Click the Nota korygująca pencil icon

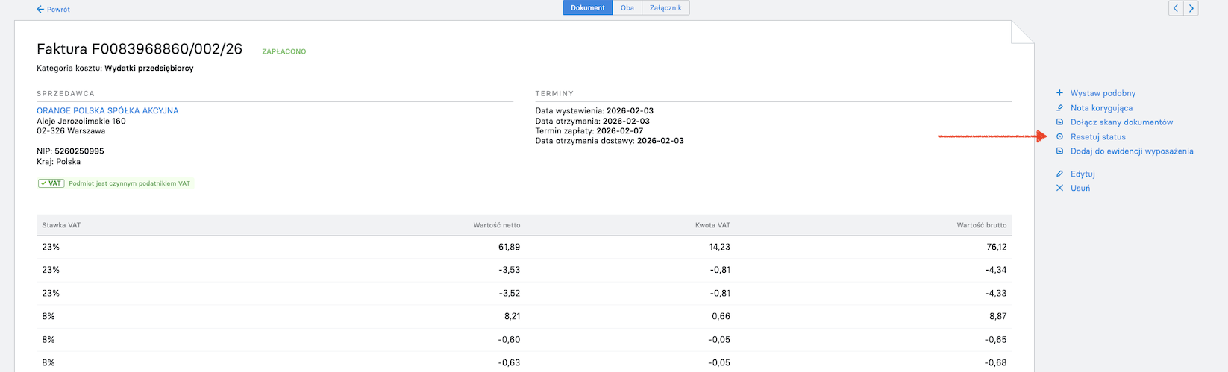(1059, 108)
